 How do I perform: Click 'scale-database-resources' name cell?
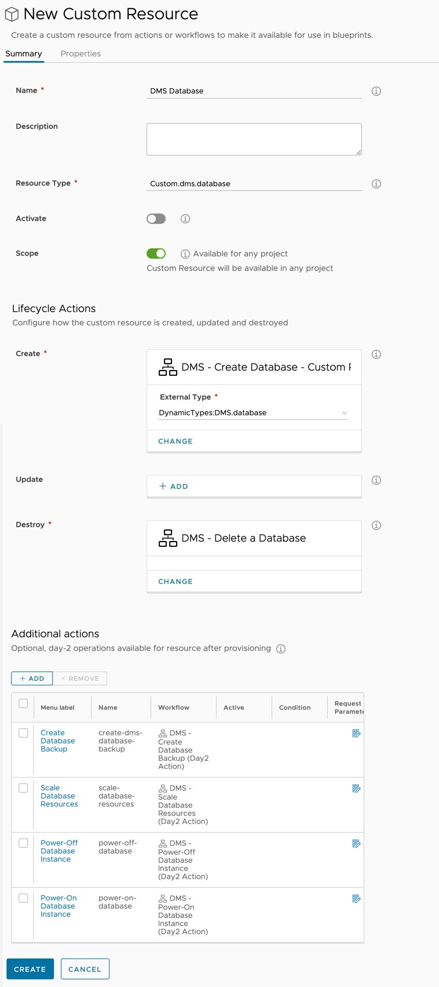[x=116, y=796]
